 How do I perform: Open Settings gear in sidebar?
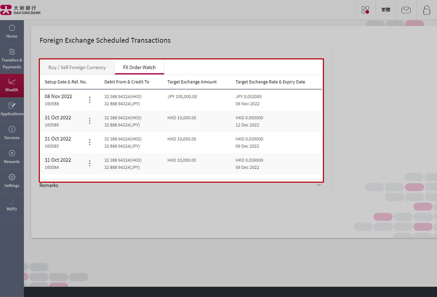(x=12, y=181)
